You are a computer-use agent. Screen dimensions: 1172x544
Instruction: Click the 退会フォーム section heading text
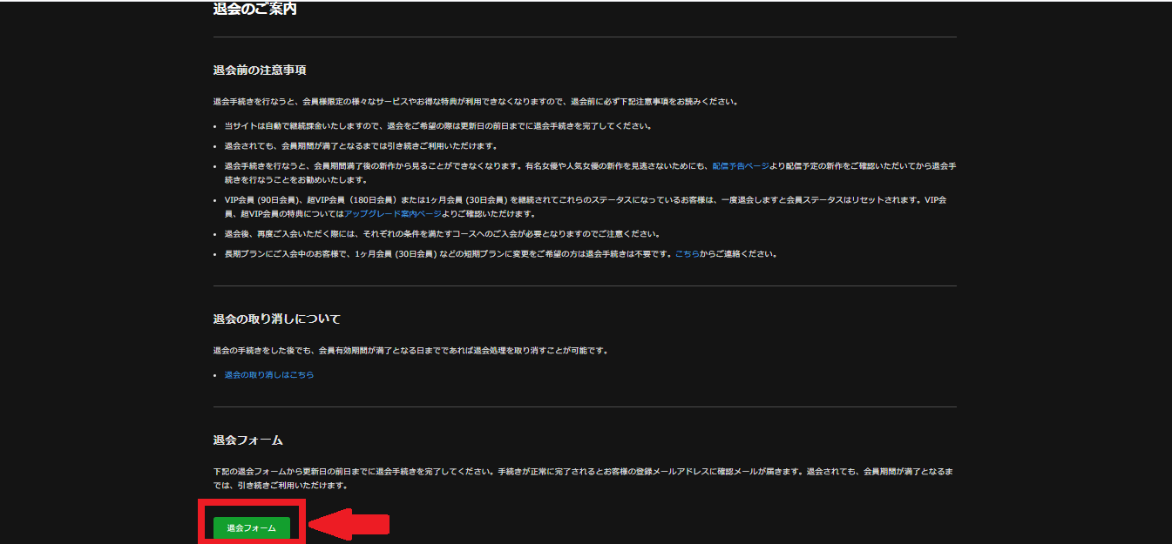[247, 440]
